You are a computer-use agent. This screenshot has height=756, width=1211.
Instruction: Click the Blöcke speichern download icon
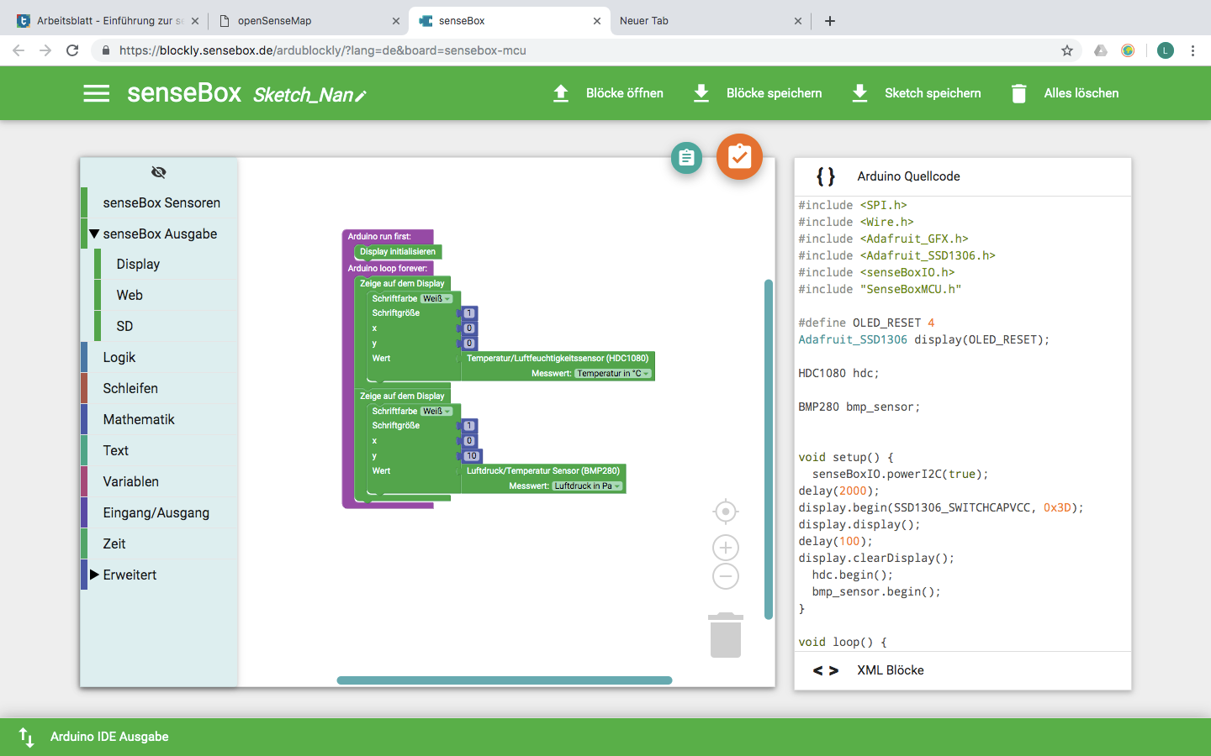point(701,93)
